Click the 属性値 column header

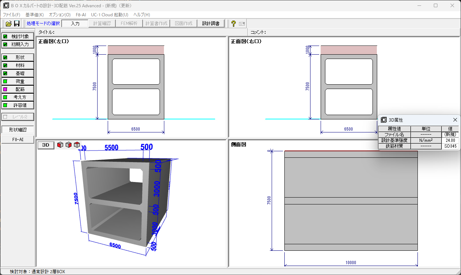[394, 129]
